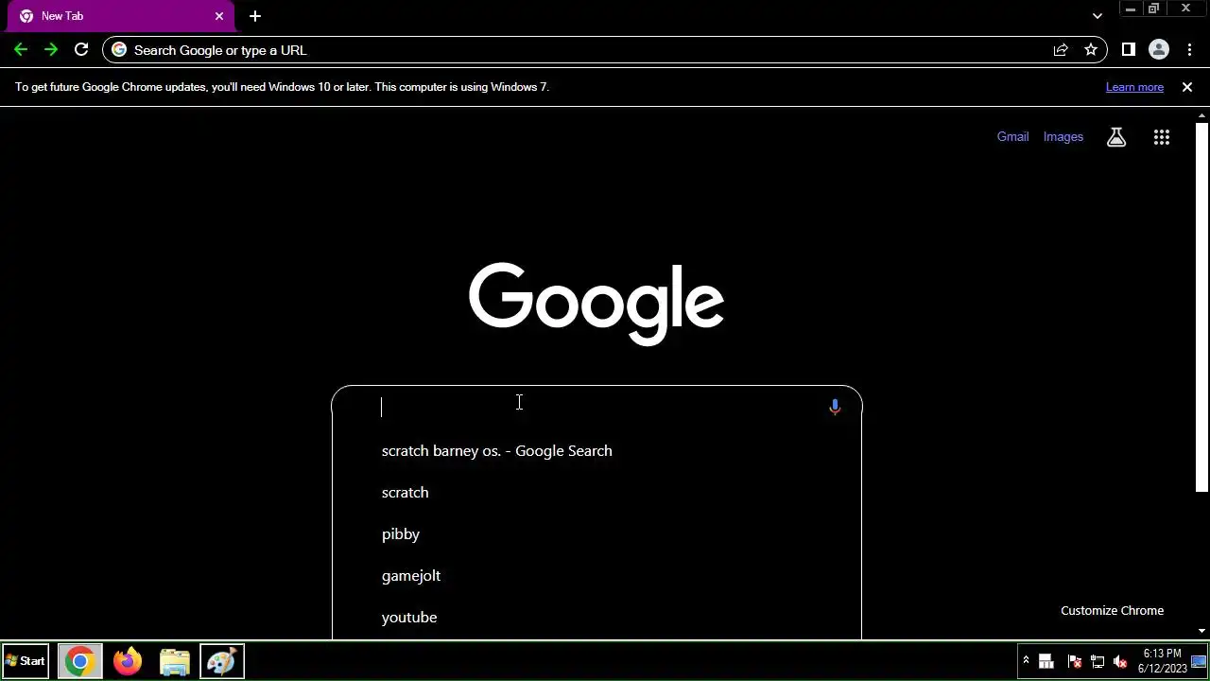The image size is (1210, 681).
Task: Click Chrome icon in the taskbar
Action: pyautogui.click(x=79, y=661)
